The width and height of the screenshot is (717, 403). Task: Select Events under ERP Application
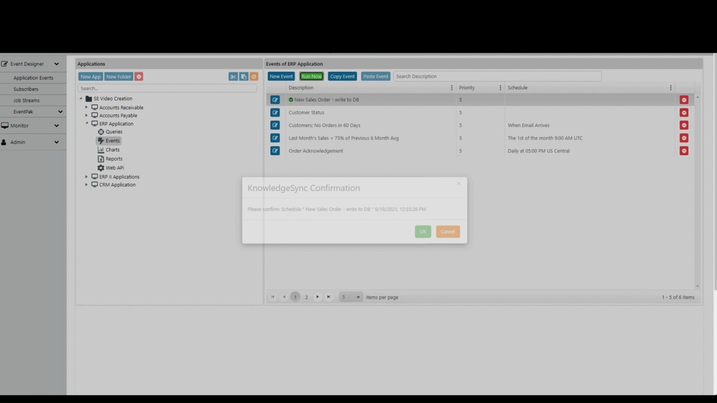pyautogui.click(x=109, y=141)
